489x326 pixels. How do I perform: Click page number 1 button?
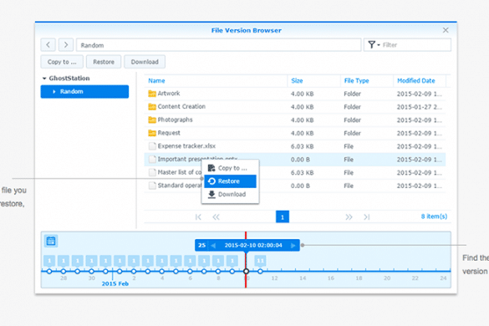click(x=283, y=216)
